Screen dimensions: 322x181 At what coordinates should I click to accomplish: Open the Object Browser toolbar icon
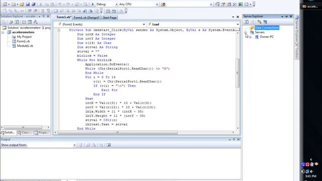click(229, 5)
